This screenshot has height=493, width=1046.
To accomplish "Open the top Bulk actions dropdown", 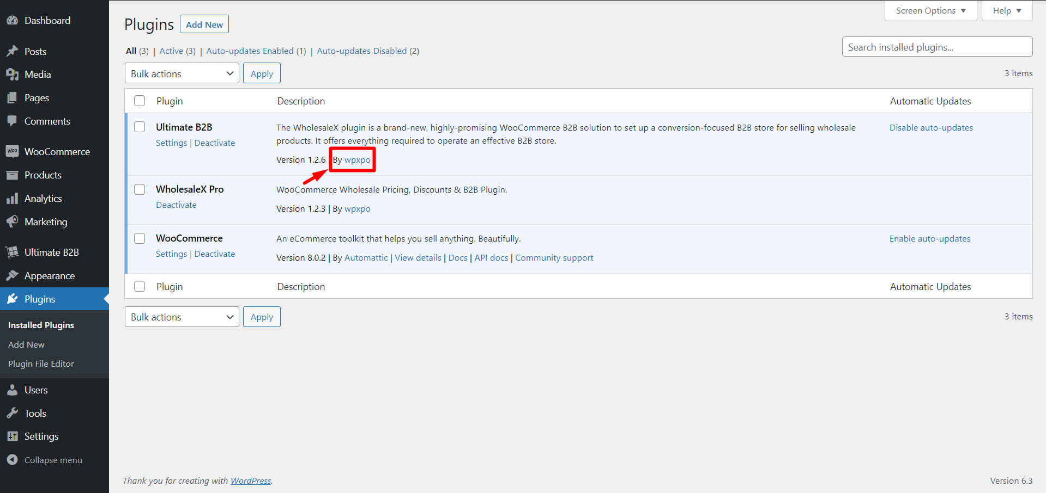I will point(182,73).
